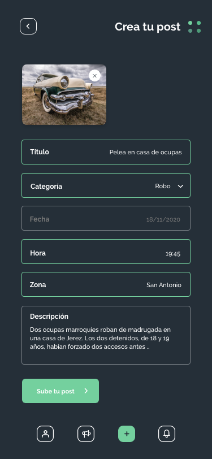
Task: Click the Pelea en casa de ocupas text
Action: click(x=145, y=152)
